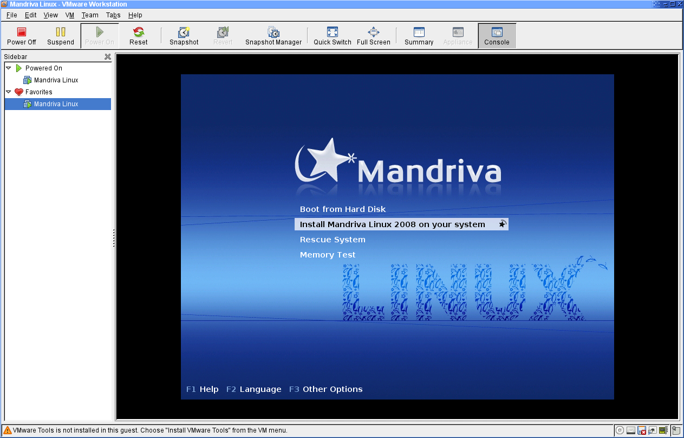684x438 pixels.
Task: Enter Full Screen mode
Action: tap(374, 36)
